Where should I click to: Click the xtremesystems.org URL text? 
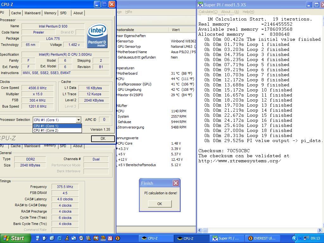tap(240, 161)
